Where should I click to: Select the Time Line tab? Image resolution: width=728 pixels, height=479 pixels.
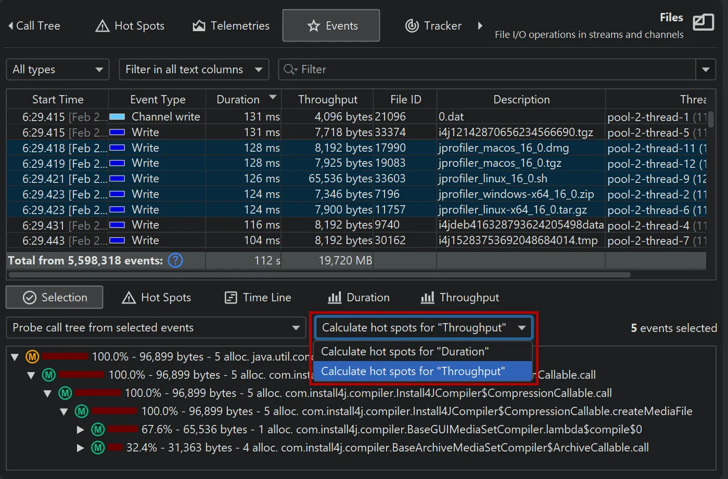[x=258, y=297]
